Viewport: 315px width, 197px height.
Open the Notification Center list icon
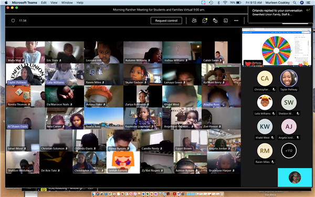(308, 3)
